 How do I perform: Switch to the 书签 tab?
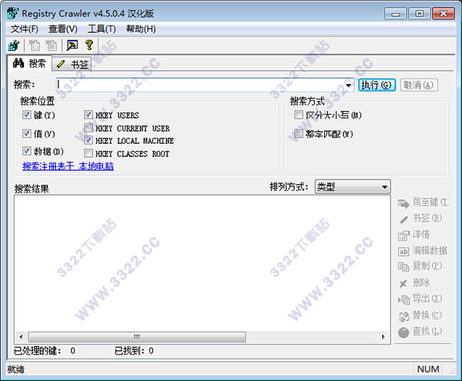click(72, 64)
